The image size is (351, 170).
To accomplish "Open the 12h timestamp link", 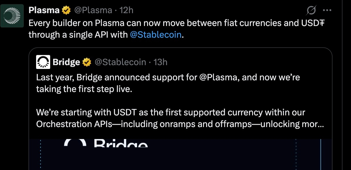I will pos(126,11).
